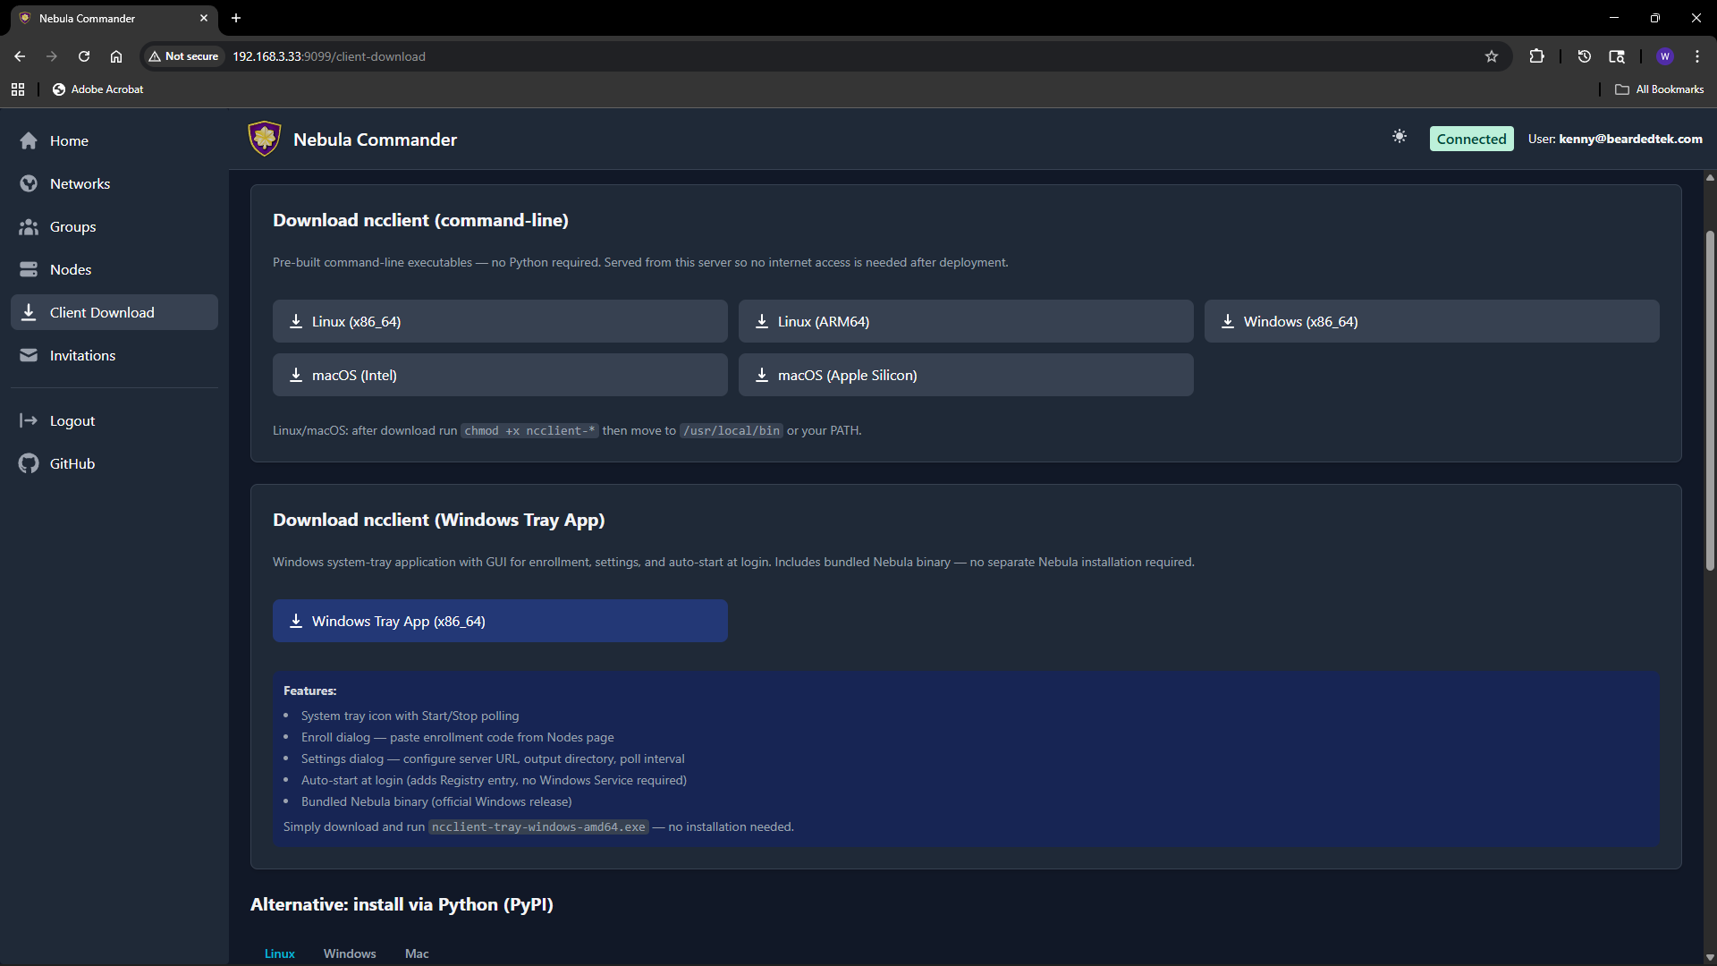The width and height of the screenshot is (1717, 966).
Task: Download the Linux (ARM64) client
Action: coord(966,320)
